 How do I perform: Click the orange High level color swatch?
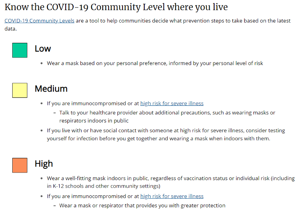pyautogui.click(x=20, y=165)
